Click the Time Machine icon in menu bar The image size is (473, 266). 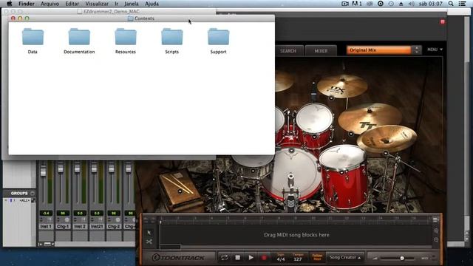(x=391, y=4)
